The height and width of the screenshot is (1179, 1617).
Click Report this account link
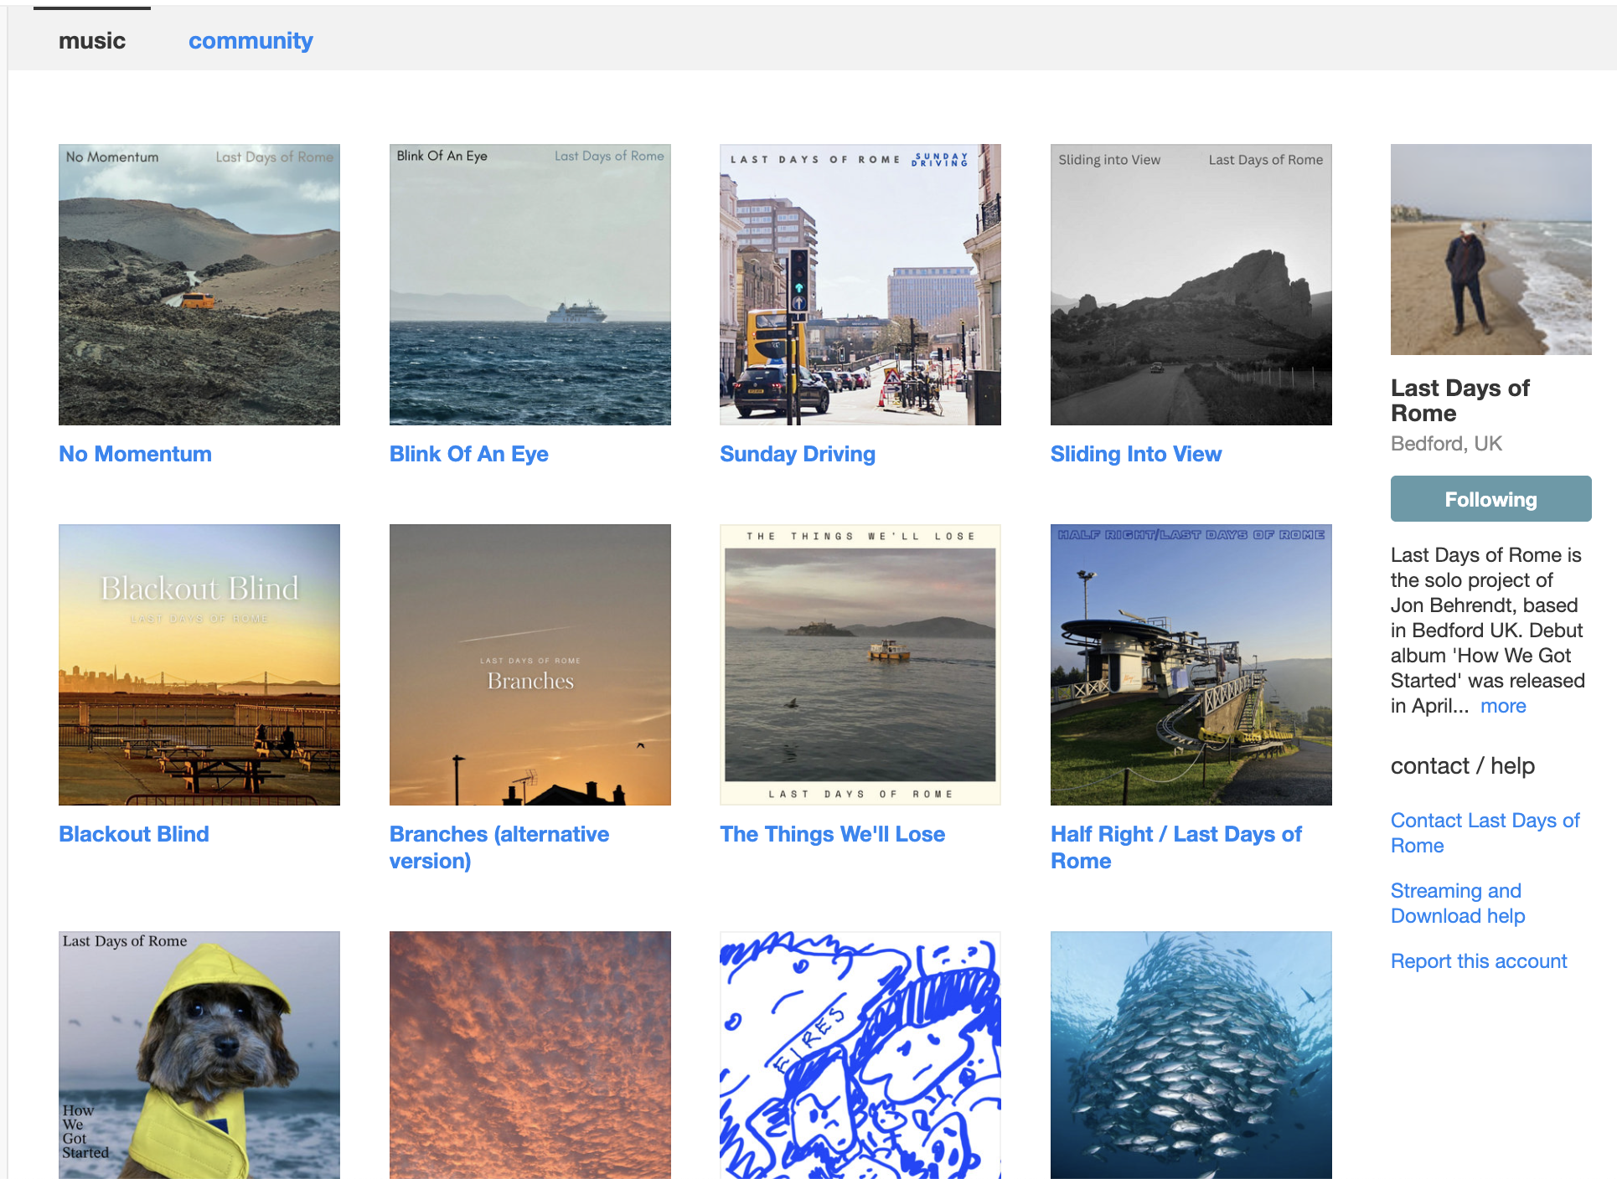click(x=1478, y=961)
